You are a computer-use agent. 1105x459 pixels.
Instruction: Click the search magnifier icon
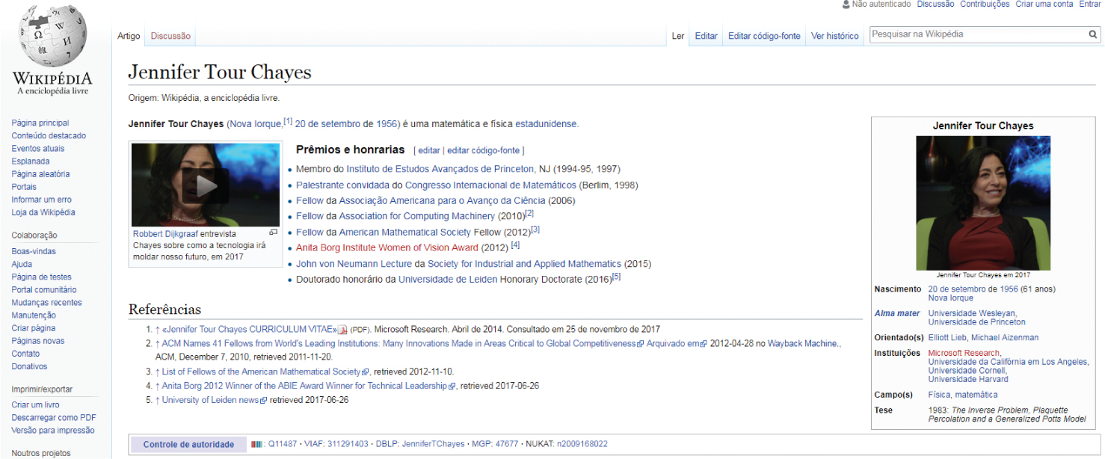point(1092,34)
